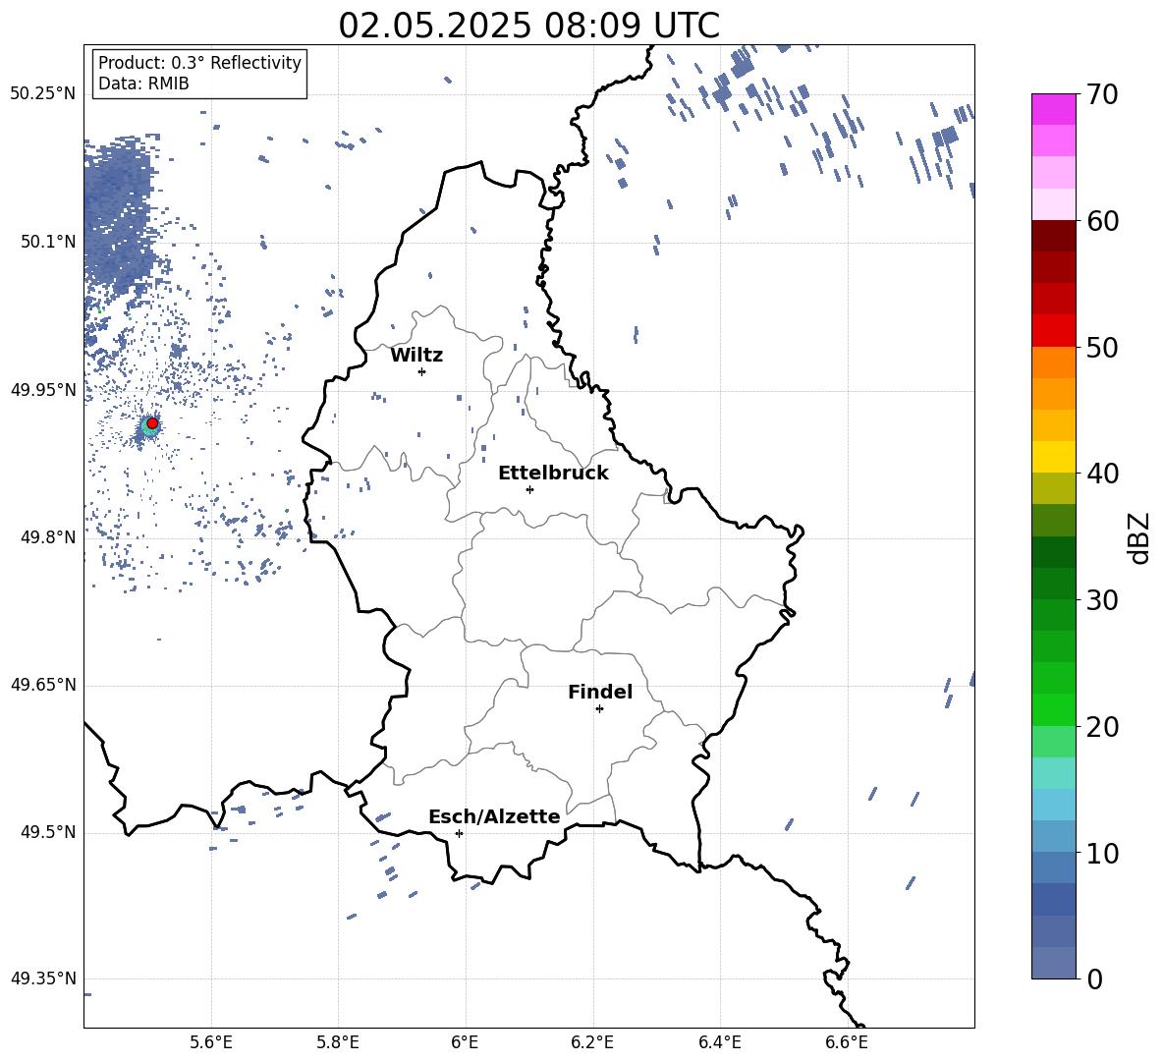Click the Findel label
Screen dimensions: 1163x1062
coord(600,692)
